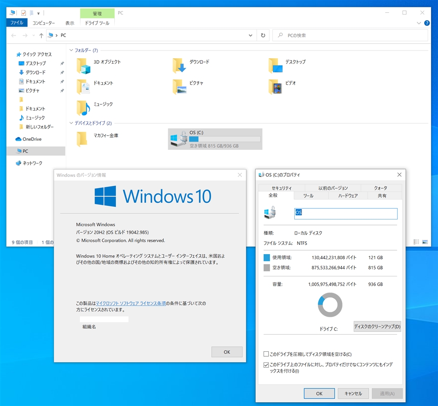Enable compress this drive checkbox

tap(266, 354)
